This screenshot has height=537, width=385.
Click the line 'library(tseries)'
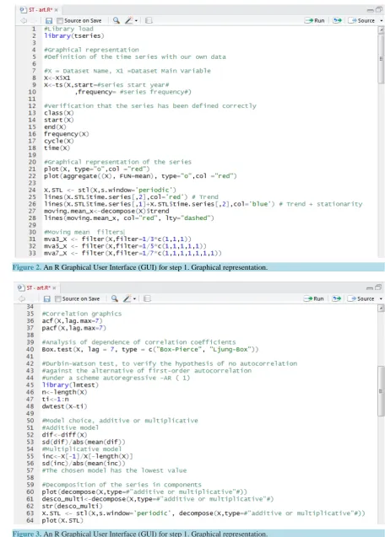pyautogui.click(x=73, y=35)
